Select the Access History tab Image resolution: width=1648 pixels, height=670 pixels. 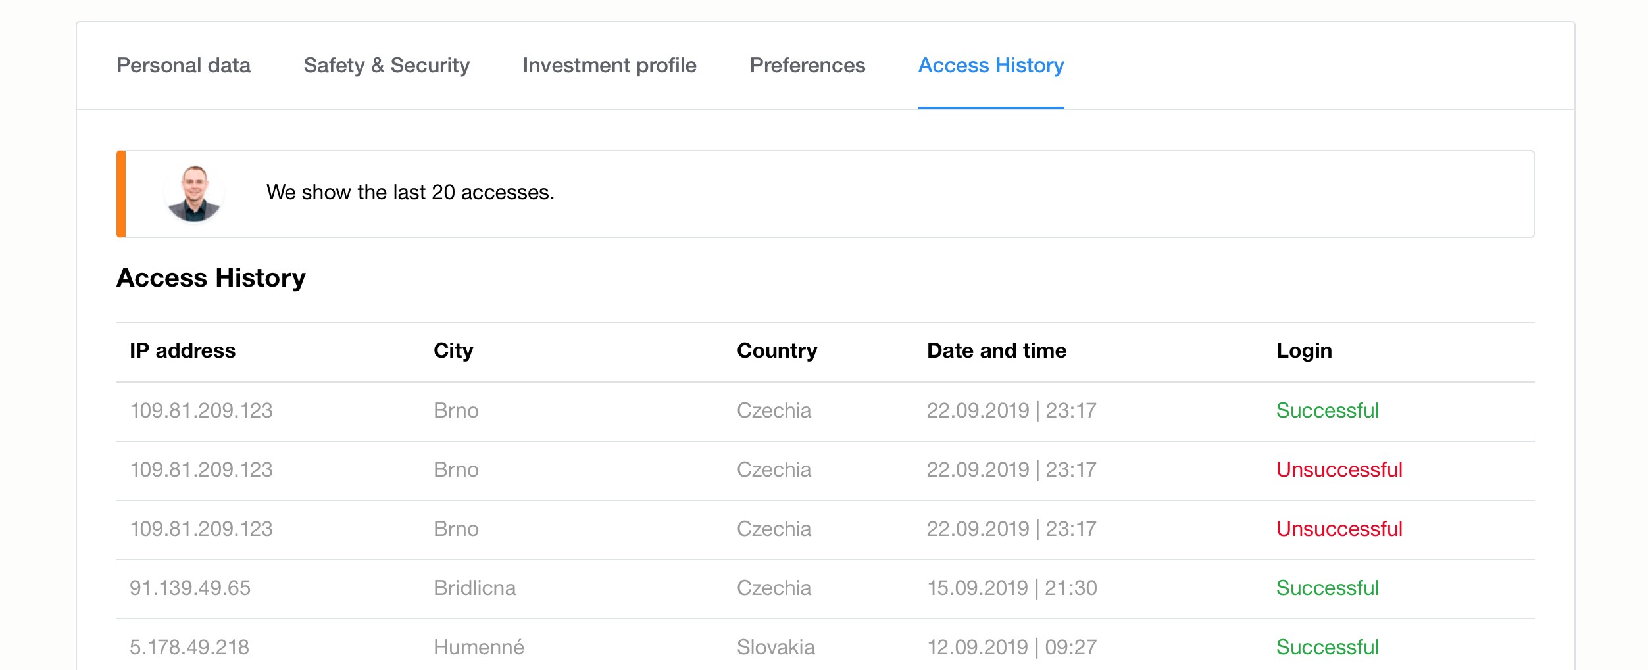(x=991, y=66)
